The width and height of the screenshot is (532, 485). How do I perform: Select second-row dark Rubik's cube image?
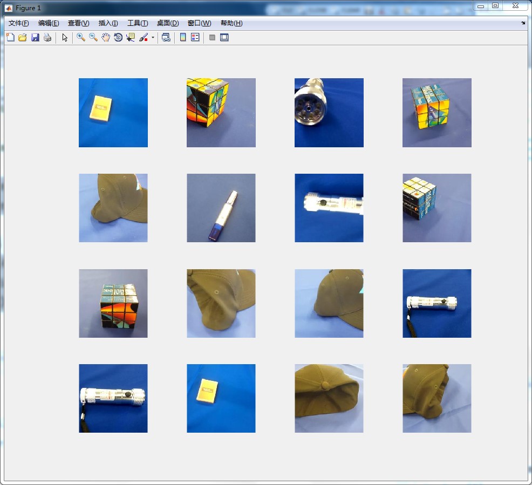coord(437,208)
